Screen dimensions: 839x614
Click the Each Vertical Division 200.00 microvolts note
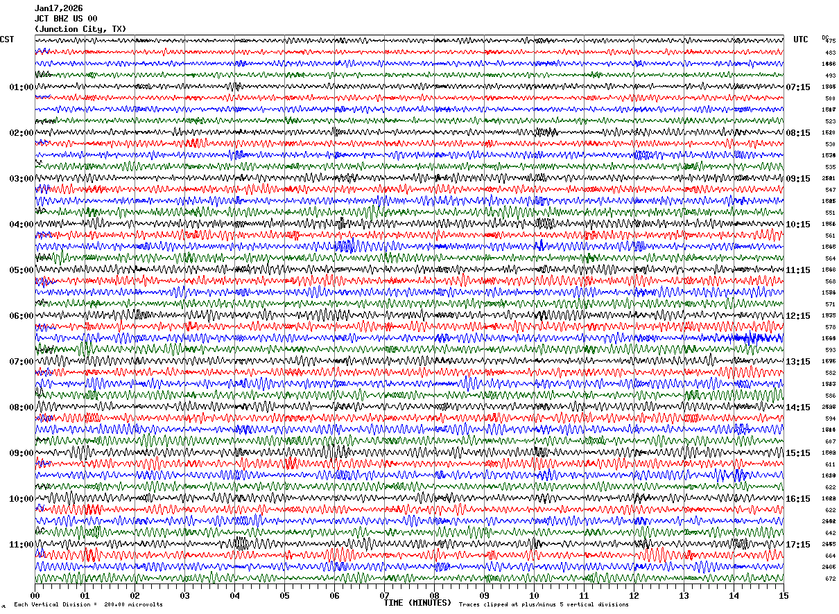pos(88,605)
